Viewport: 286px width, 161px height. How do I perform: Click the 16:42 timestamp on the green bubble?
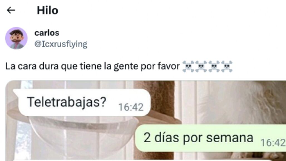[273, 142]
